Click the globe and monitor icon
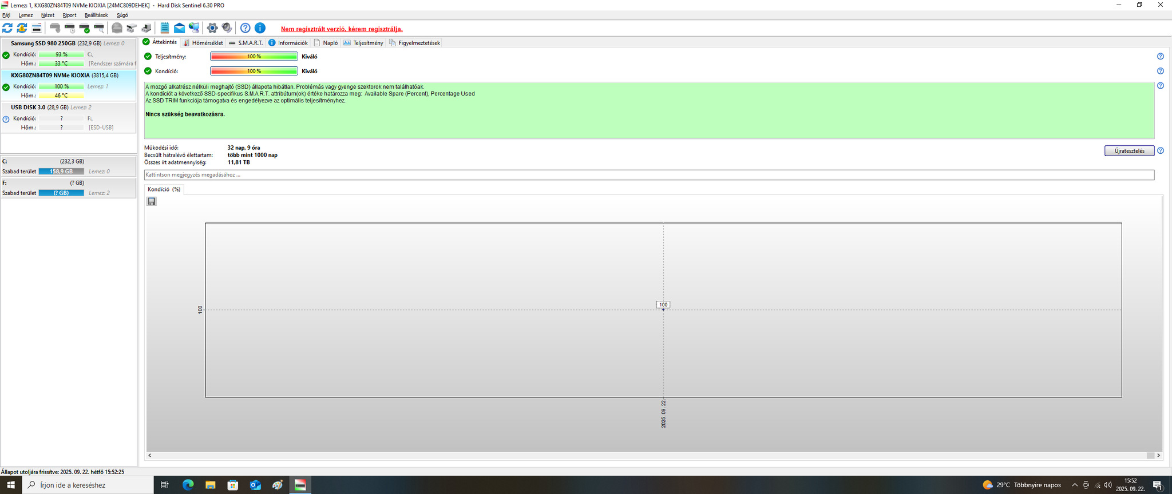Image resolution: width=1172 pixels, height=494 pixels. 195,28
